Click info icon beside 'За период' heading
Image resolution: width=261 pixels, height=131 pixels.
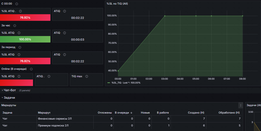pos(20,47)
